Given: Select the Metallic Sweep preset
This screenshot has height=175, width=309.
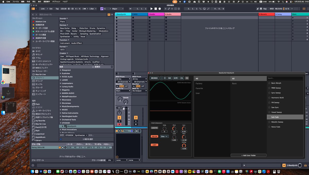Looking at the screenshot, I should point(285,122).
